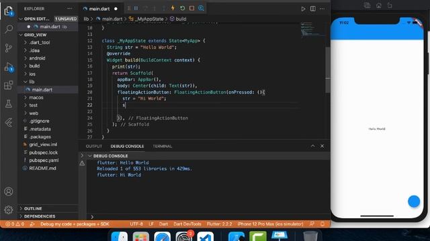Maximize the panel with the chevron up

312,146
